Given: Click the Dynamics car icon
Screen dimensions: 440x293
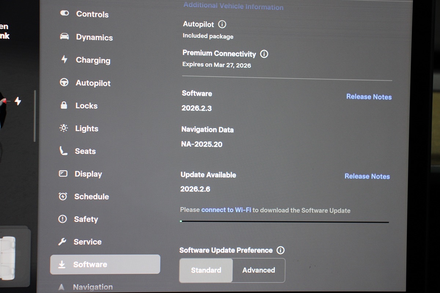Looking at the screenshot, I should click(65, 37).
